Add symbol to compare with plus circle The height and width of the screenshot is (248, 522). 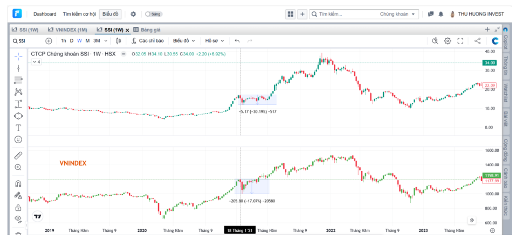[49, 41]
